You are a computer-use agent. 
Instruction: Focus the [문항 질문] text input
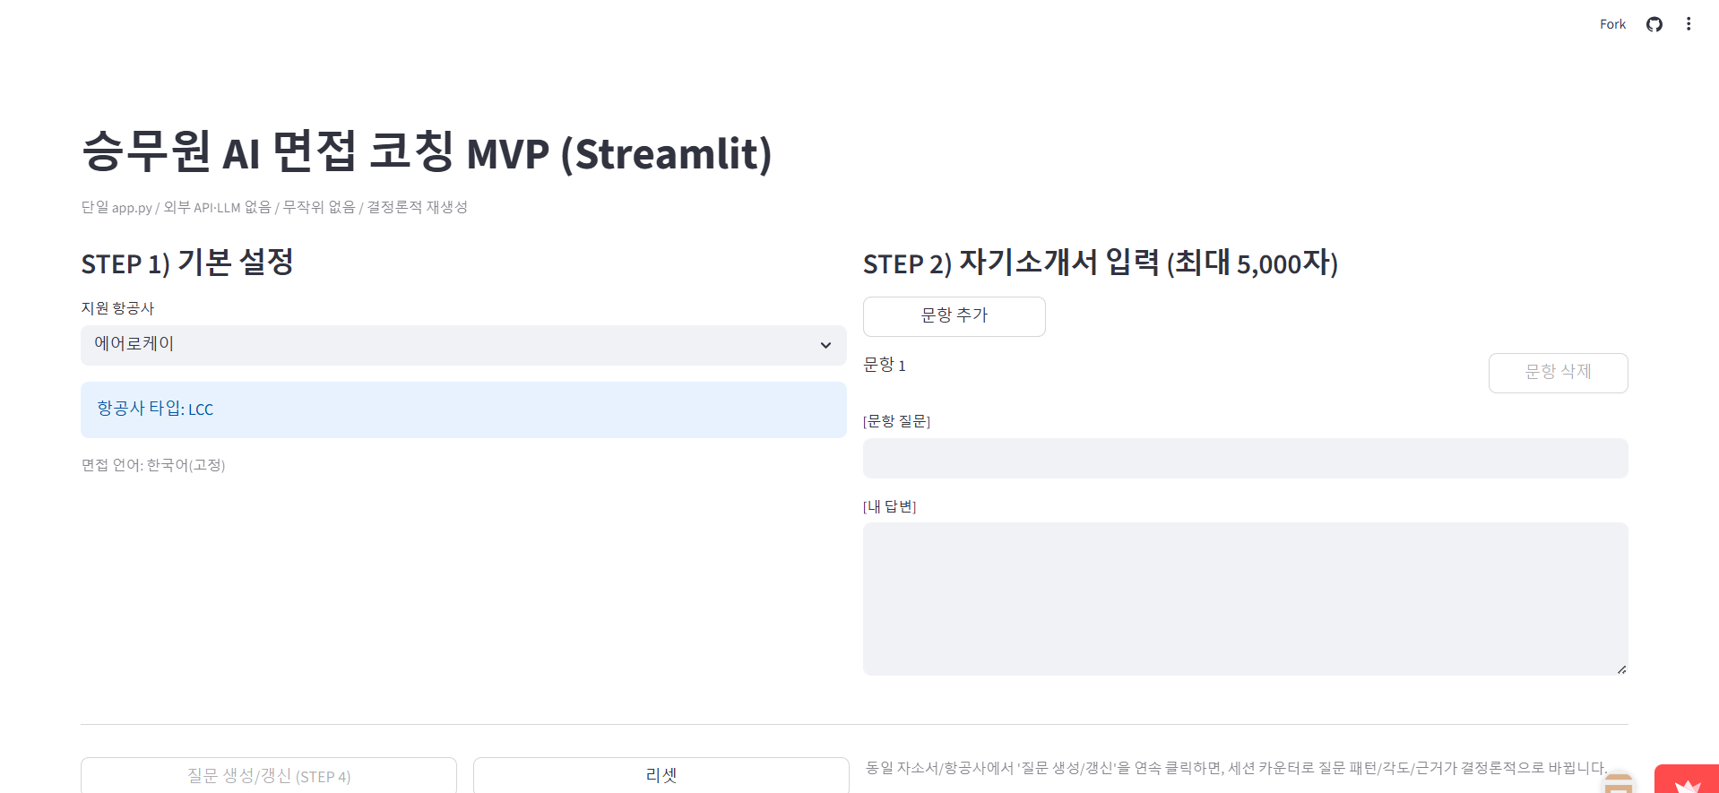pyautogui.click(x=1245, y=458)
